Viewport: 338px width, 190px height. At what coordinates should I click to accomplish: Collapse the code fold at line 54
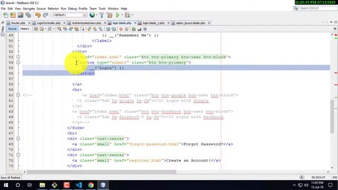(18, 62)
